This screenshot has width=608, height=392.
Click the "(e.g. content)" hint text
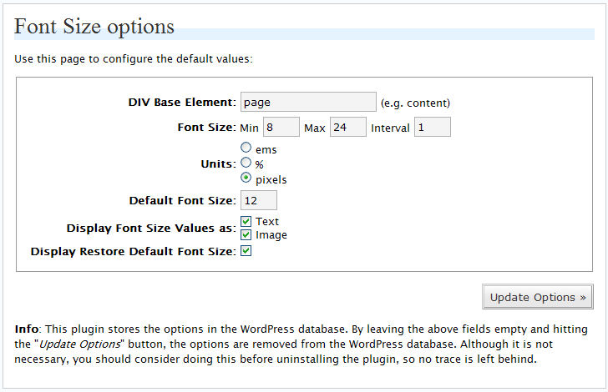[415, 103]
